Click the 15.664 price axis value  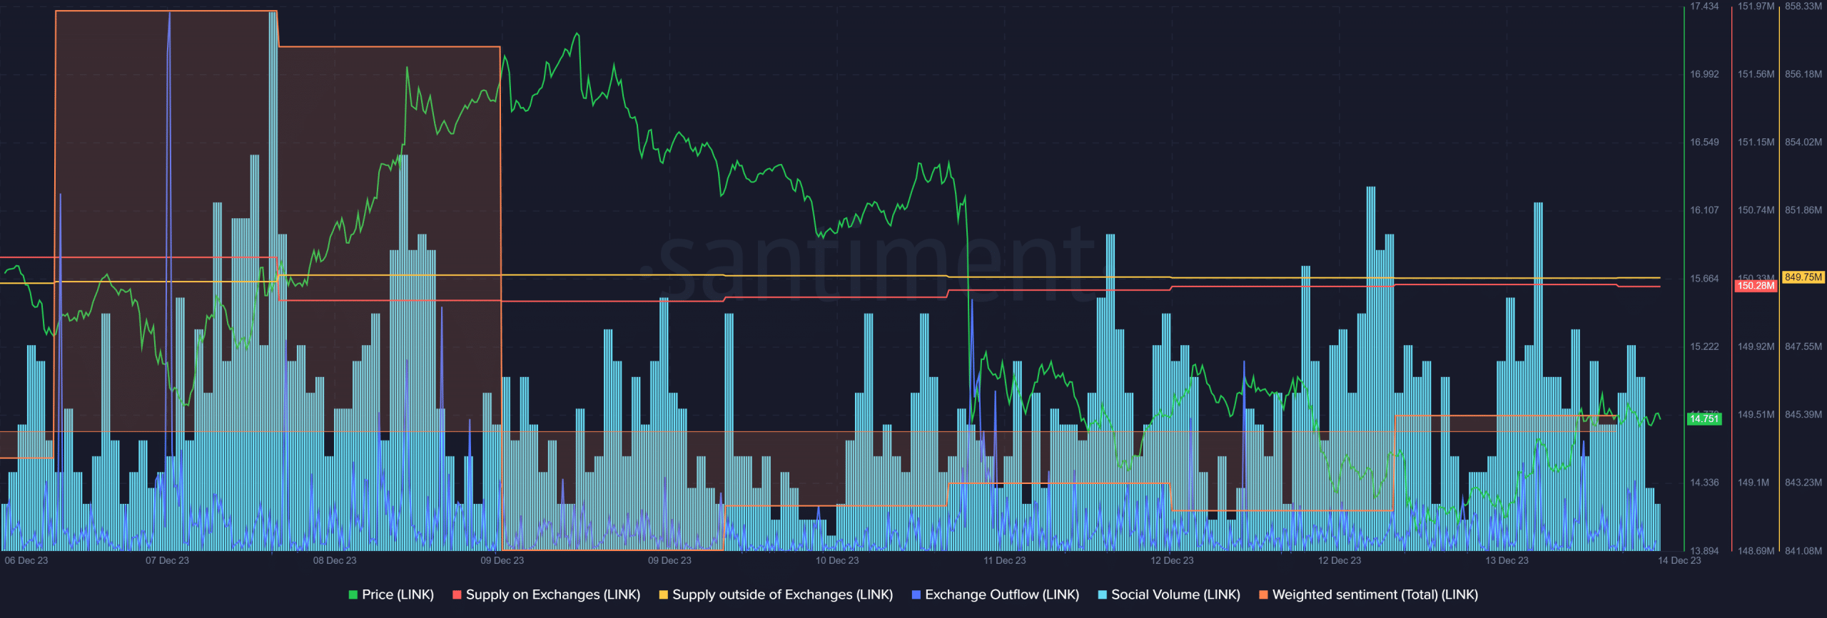point(1704,279)
